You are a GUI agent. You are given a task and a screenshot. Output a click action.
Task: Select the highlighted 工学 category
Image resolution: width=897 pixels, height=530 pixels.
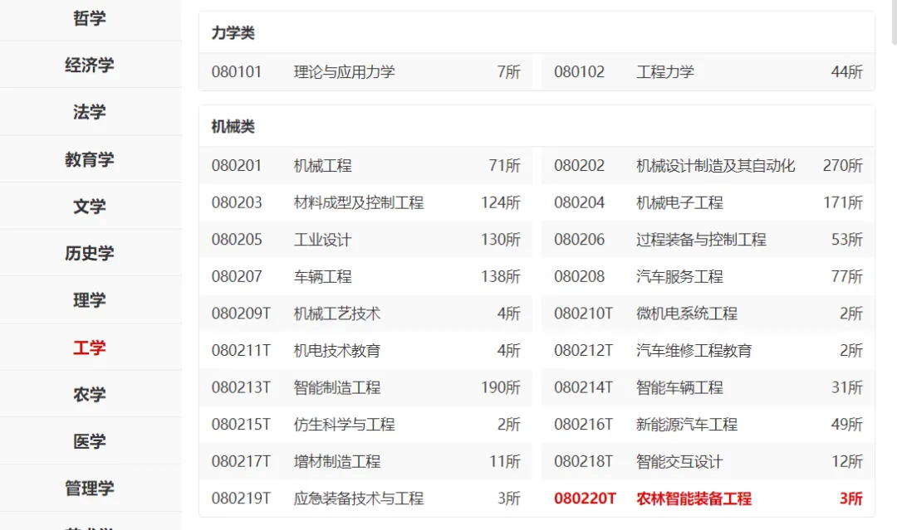click(90, 348)
